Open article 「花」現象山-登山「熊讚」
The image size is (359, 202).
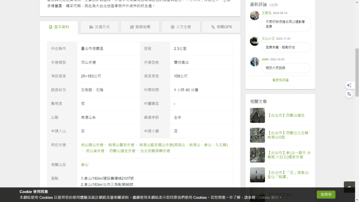[x=289, y=175]
